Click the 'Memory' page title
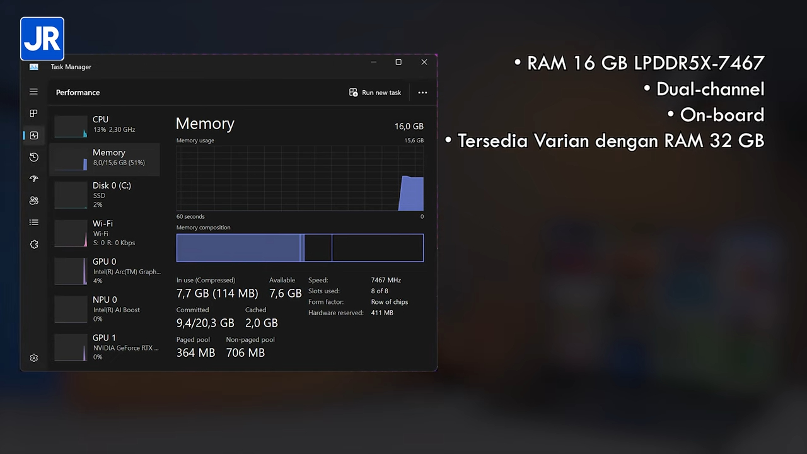The image size is (807, 454). coord(205,124)
